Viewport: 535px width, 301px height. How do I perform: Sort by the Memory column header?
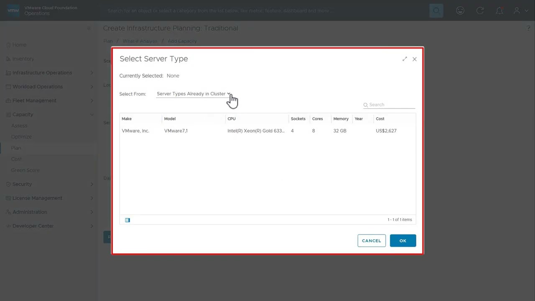341,119
